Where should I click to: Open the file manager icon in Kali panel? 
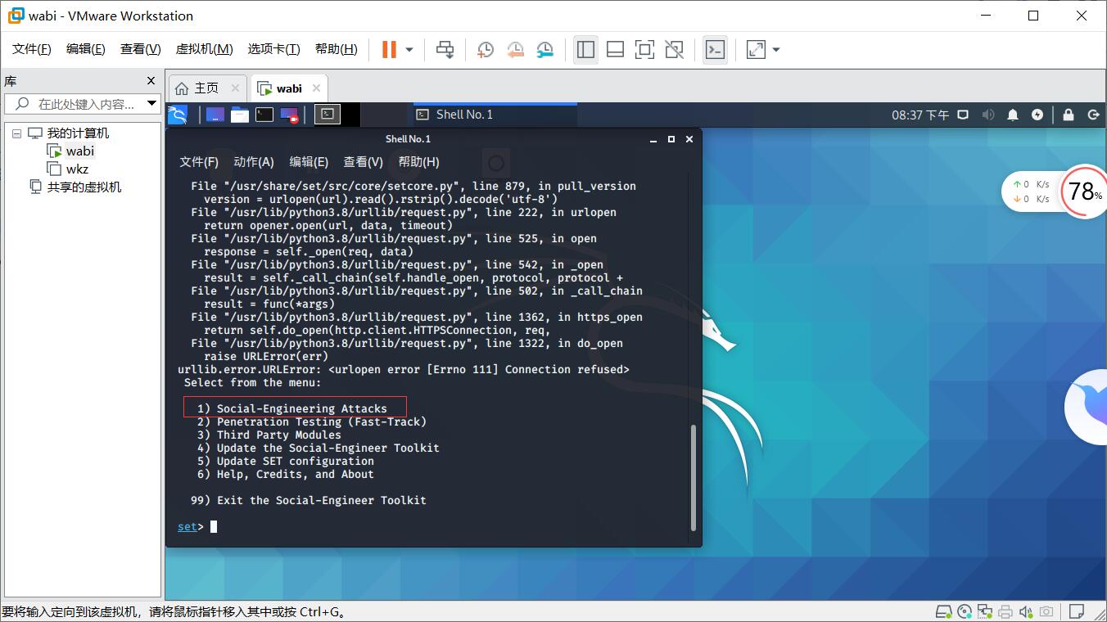239,115
